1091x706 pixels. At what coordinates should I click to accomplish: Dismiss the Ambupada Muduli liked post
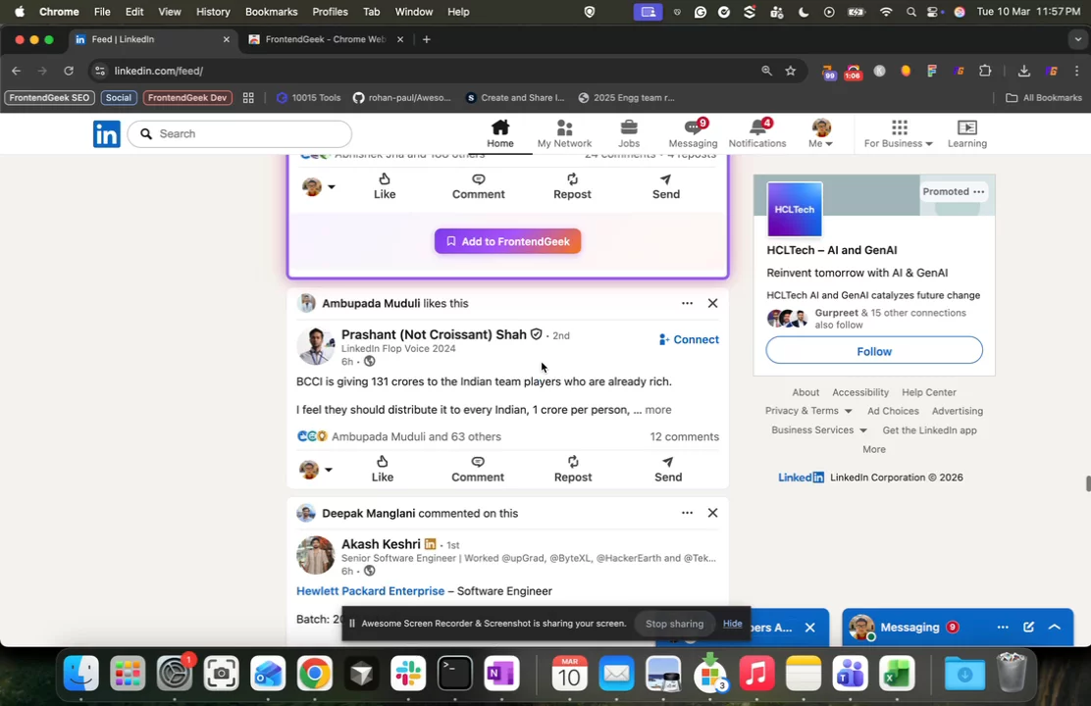tap(712, 303)
